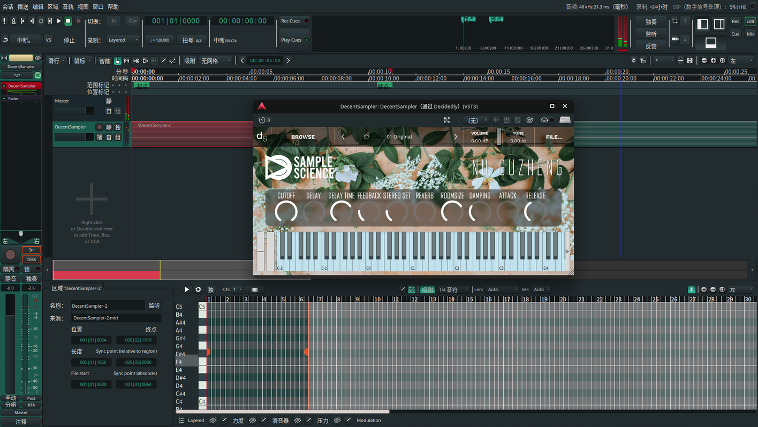The width and height of the screenshot is (758, 427).
Task: Click the keyboard icon in plugin window header
Action: tap(565, 120)
